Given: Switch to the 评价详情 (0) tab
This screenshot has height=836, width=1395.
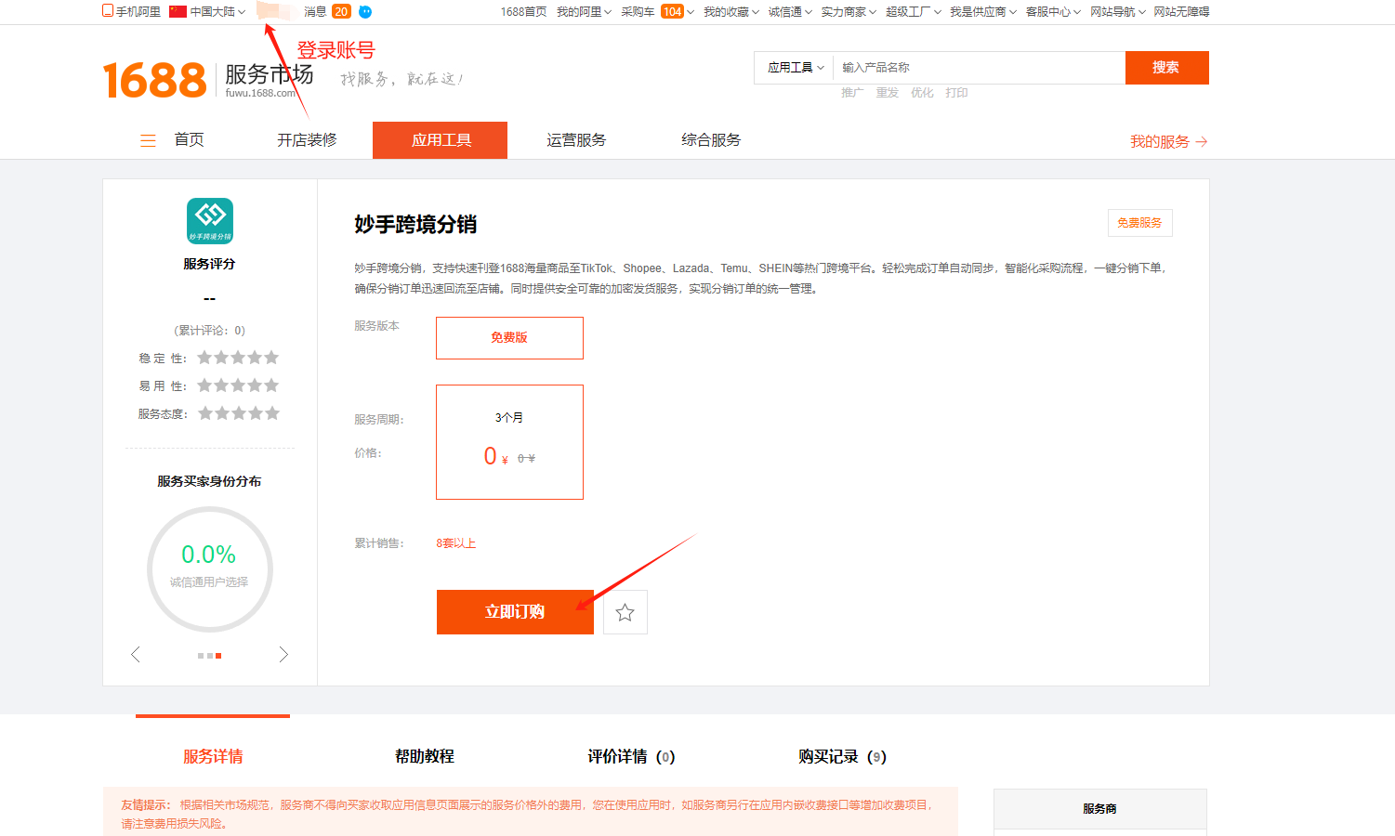Looking at the screenshot, I should point(631,756).
